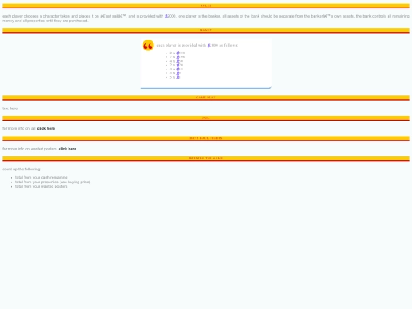Click the "2 x 500" money list item
This screenshot has height=309, width=412.
[x=177, y=53]
